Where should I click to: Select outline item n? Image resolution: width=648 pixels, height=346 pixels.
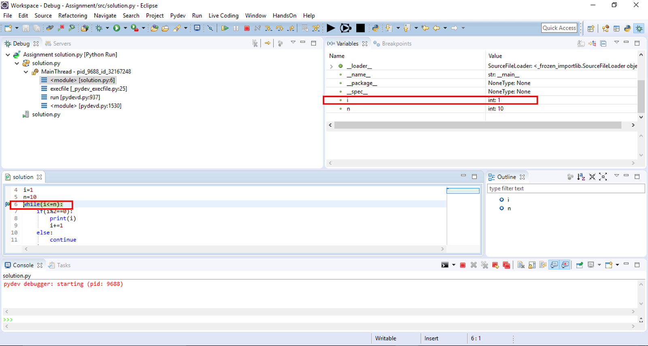(x=505, y=208)
